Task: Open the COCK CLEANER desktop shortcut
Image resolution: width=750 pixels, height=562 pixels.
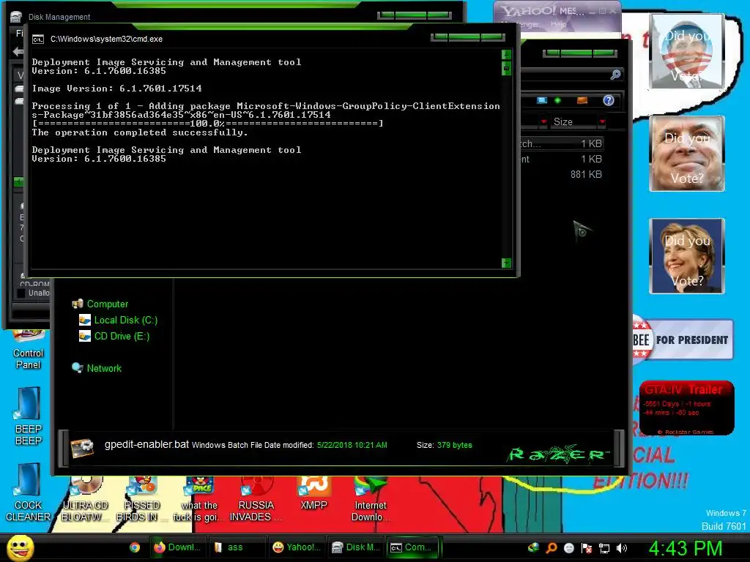Action: coord(29,492)
